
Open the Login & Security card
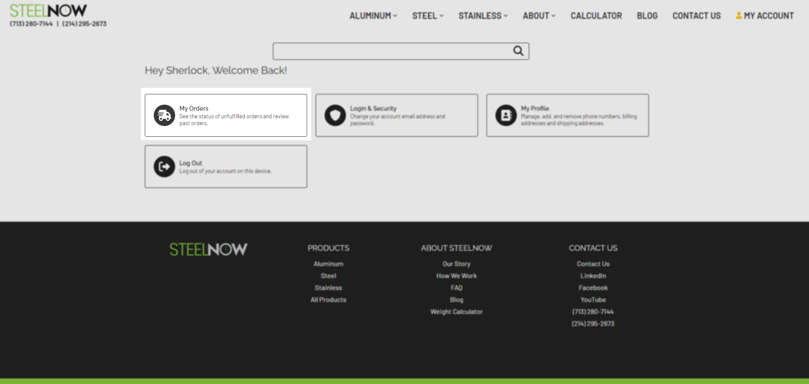click(397, 115)
